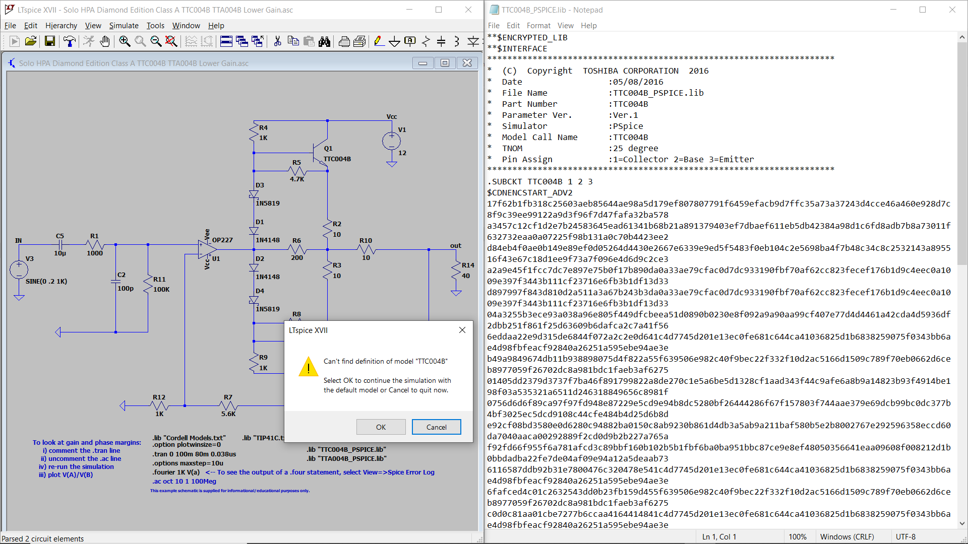Tile windows horizontally icon
Image resolution: width=968 pixels, height=544 pixels.
coord(226,41)
